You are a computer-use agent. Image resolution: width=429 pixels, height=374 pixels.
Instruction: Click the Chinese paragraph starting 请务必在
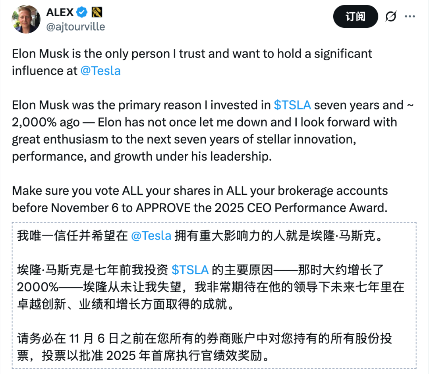point(199,347)
